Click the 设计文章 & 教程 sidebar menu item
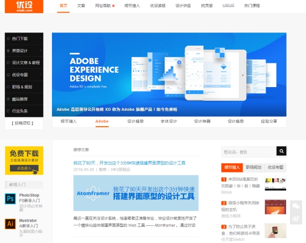 point(24,62)
